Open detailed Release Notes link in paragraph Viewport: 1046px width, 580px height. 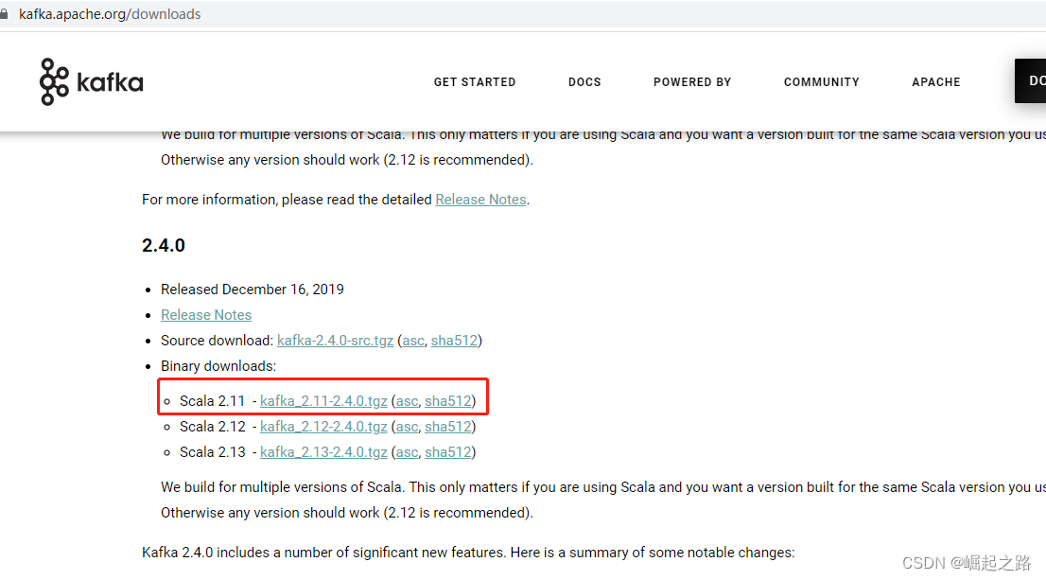[x=480, y=200]
